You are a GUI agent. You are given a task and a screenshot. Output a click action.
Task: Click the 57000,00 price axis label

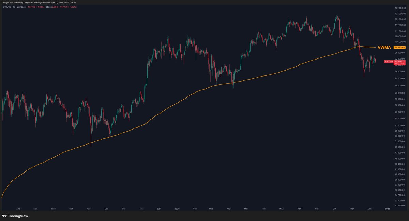click(x=400, y=126)
